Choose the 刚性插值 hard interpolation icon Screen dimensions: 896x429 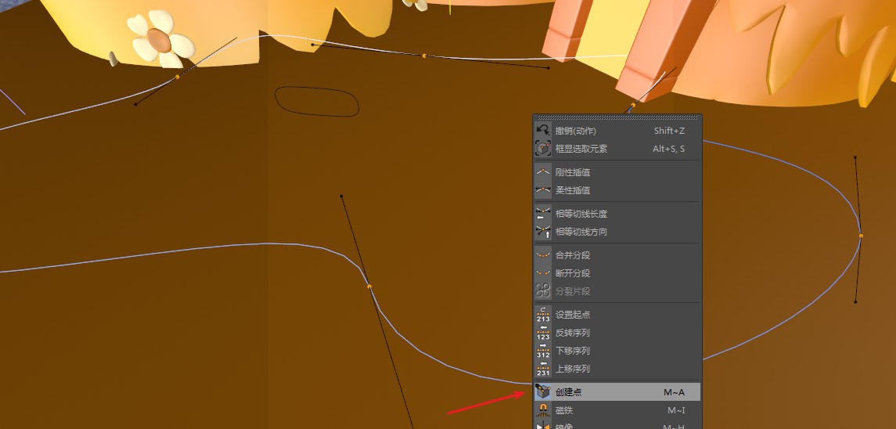(x=543, y=172)
